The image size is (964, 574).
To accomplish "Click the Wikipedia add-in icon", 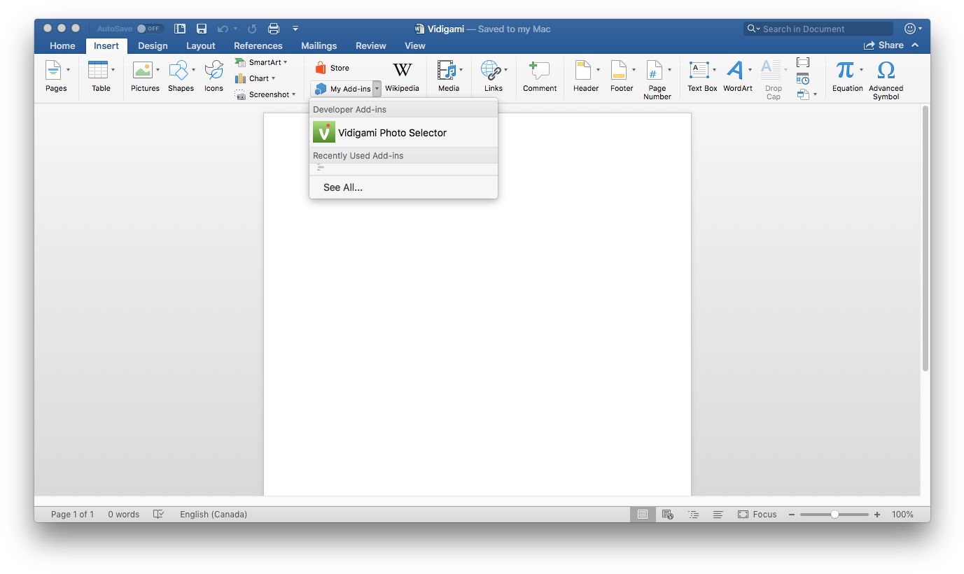I will click(402, 70).
